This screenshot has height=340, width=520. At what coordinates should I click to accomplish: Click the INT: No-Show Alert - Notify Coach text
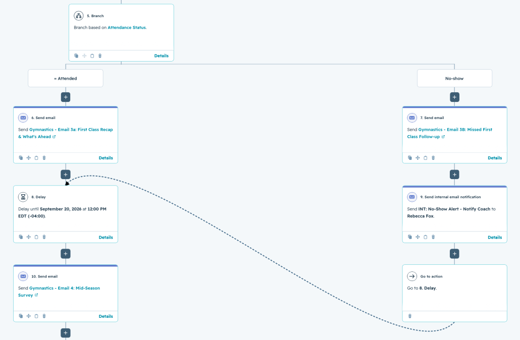coord(454,209)
